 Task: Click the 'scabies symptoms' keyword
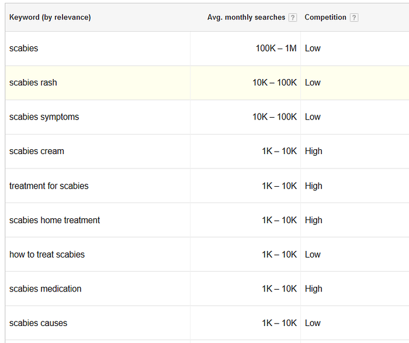(44, 117)
